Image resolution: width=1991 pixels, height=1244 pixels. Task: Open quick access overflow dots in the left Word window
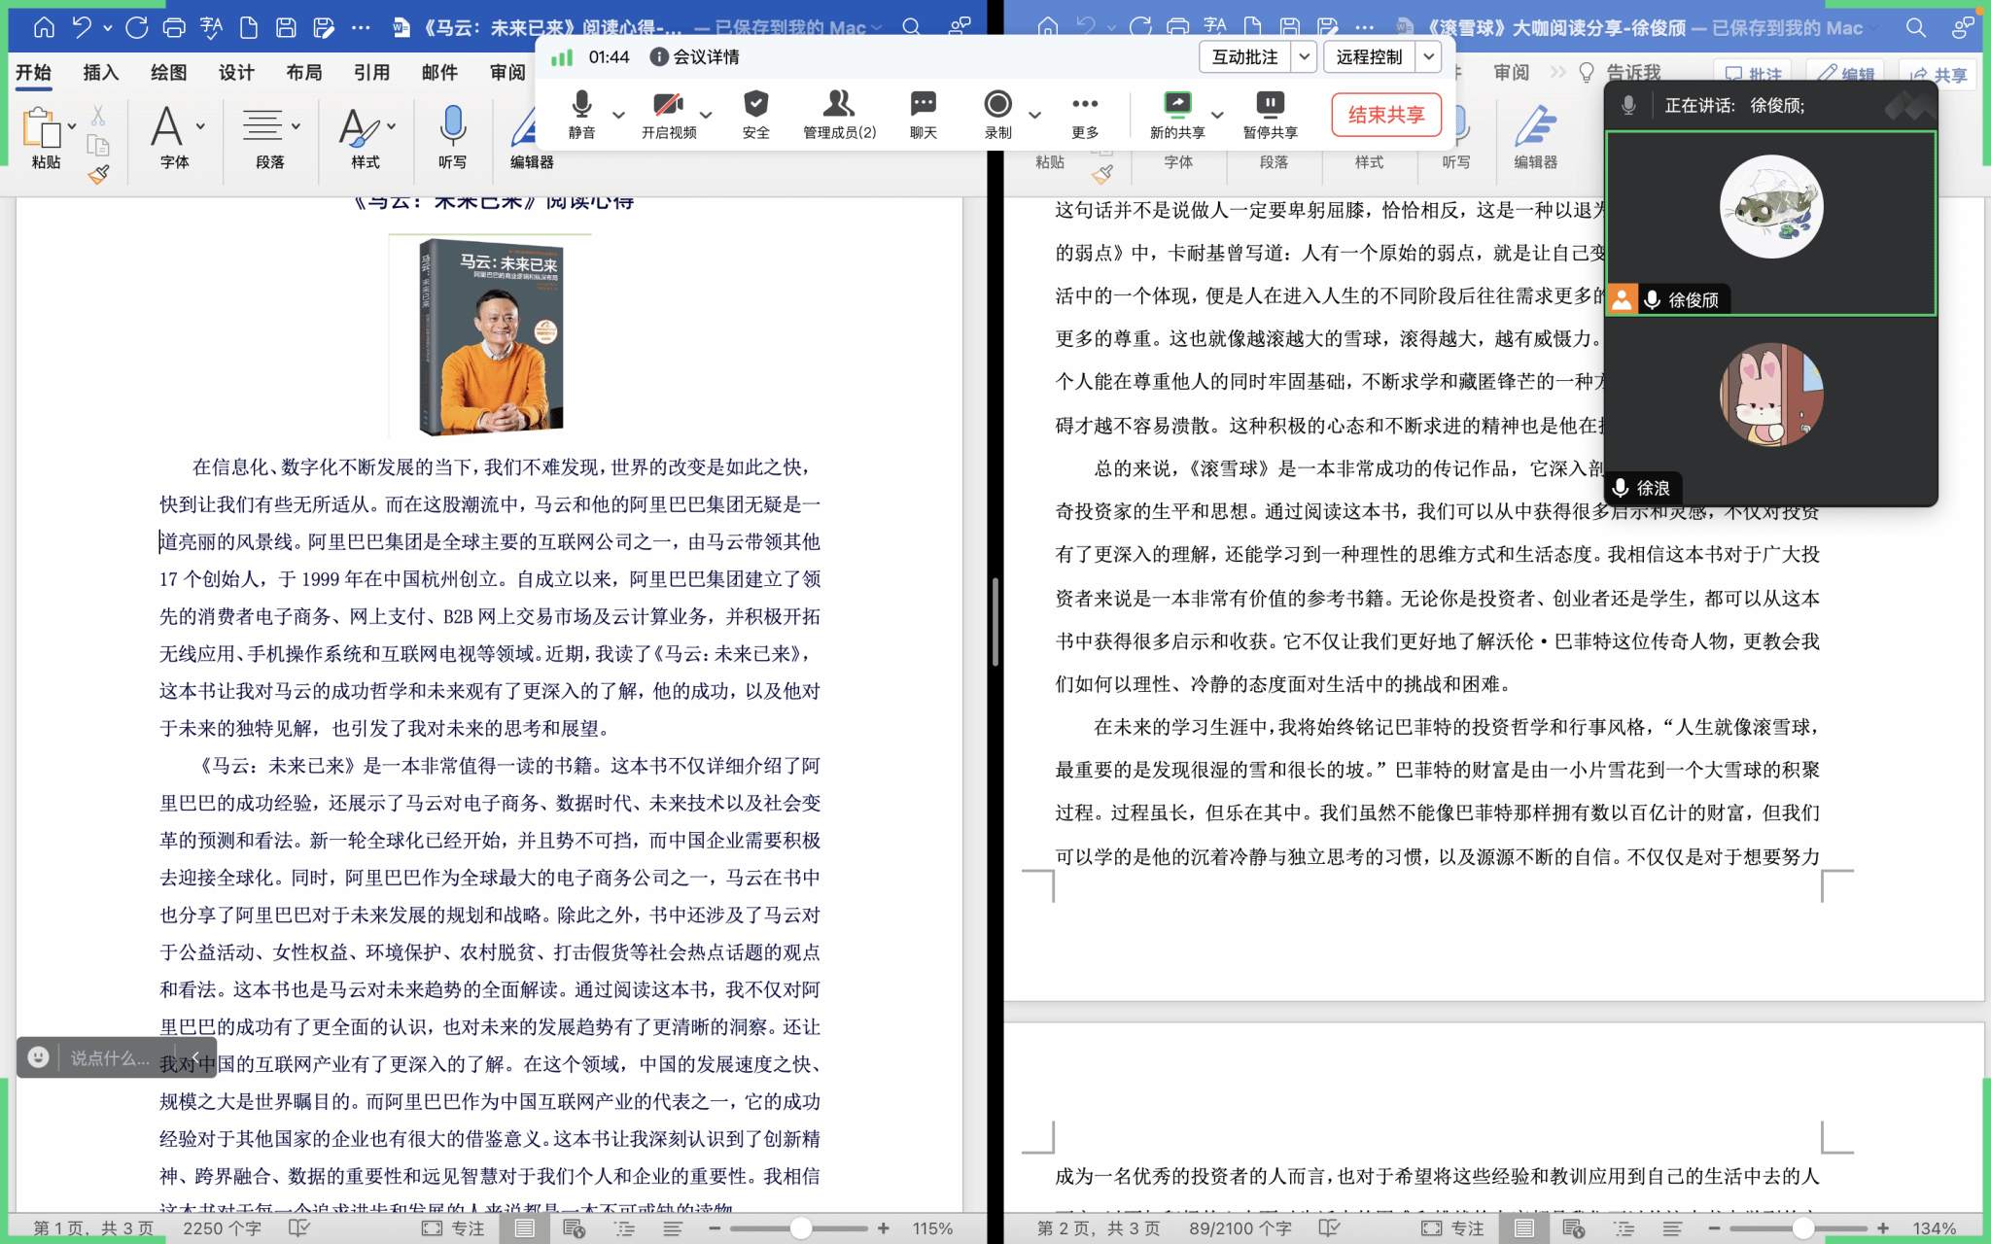point(361,27)
